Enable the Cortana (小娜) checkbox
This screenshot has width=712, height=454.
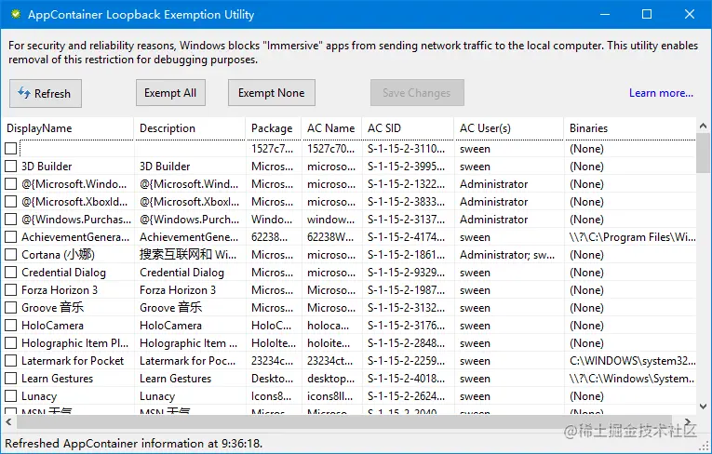(11, 255)
